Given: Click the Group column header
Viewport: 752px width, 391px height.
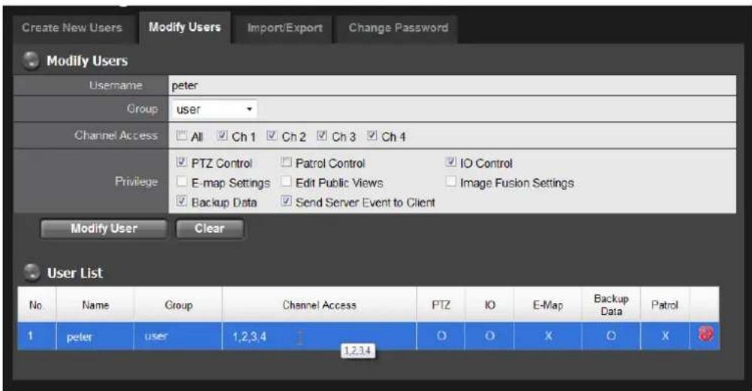Looking at the screenshot, I should [178, 305].
